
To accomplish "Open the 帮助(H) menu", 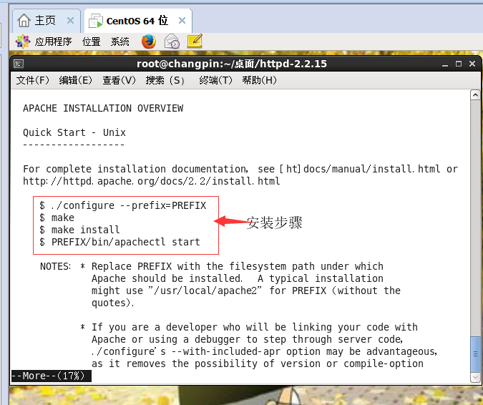I will point(259,80).
